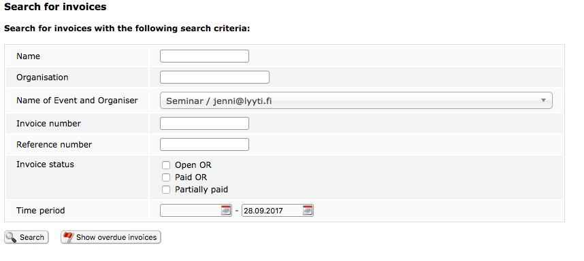Check the Partially paid option

coord(166,190)
